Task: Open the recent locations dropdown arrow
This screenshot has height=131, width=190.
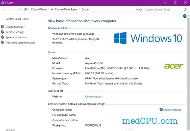Action: (x=15, y=10)
